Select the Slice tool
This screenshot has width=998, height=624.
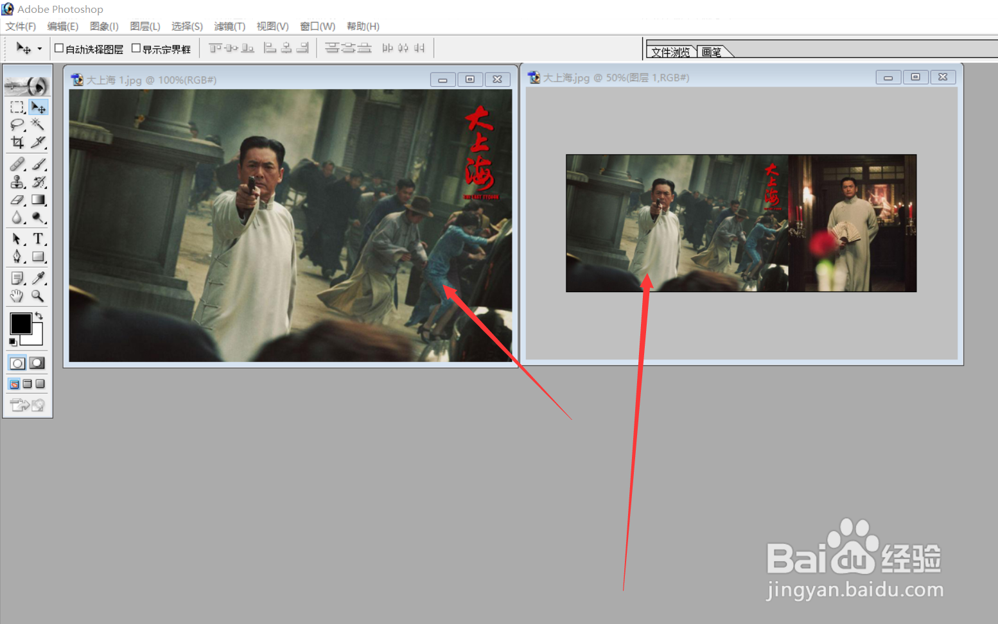point(38,142)
